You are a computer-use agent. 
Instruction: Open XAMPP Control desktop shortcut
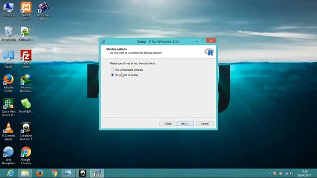tap(26, 11)
